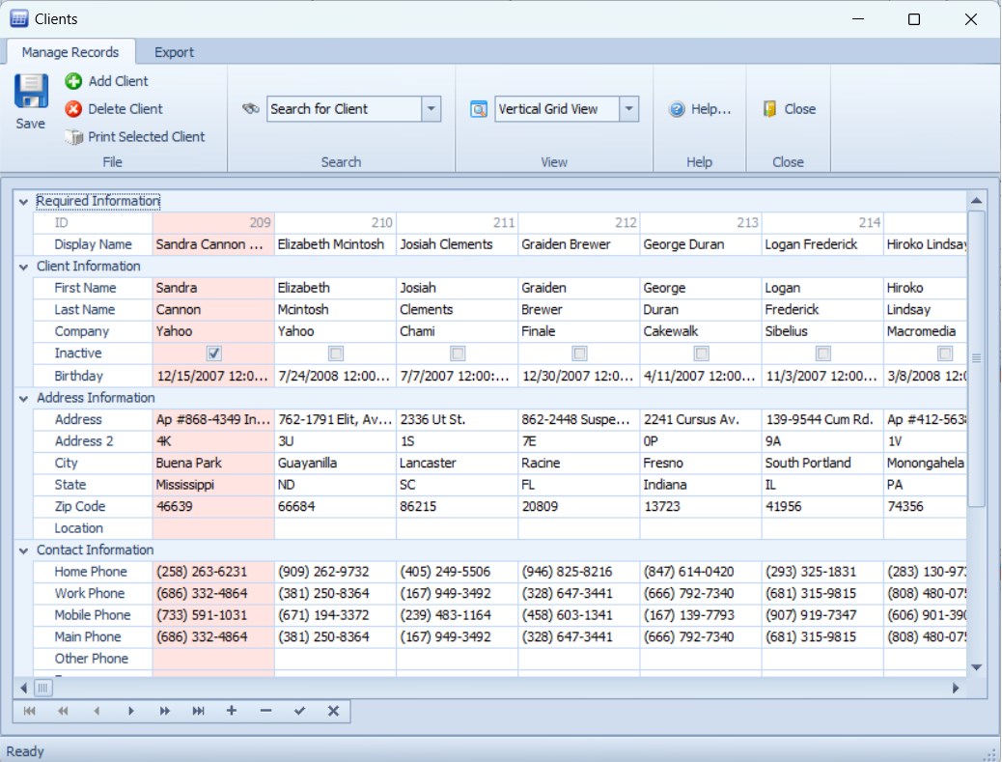Image resolution: width=1002 pixels, height=762 pixels.
Task: Click the horizontal scrollbar right arrow
Action: [956, 688]
